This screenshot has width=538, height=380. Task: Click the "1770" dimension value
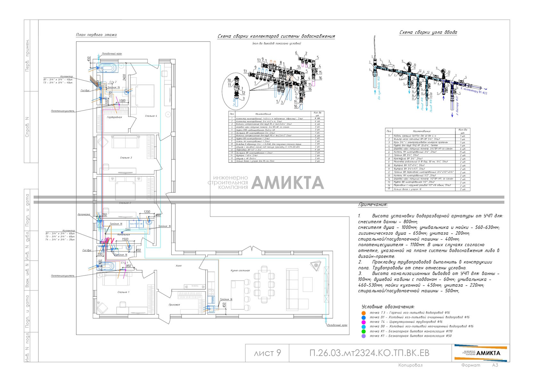(110, 95)
